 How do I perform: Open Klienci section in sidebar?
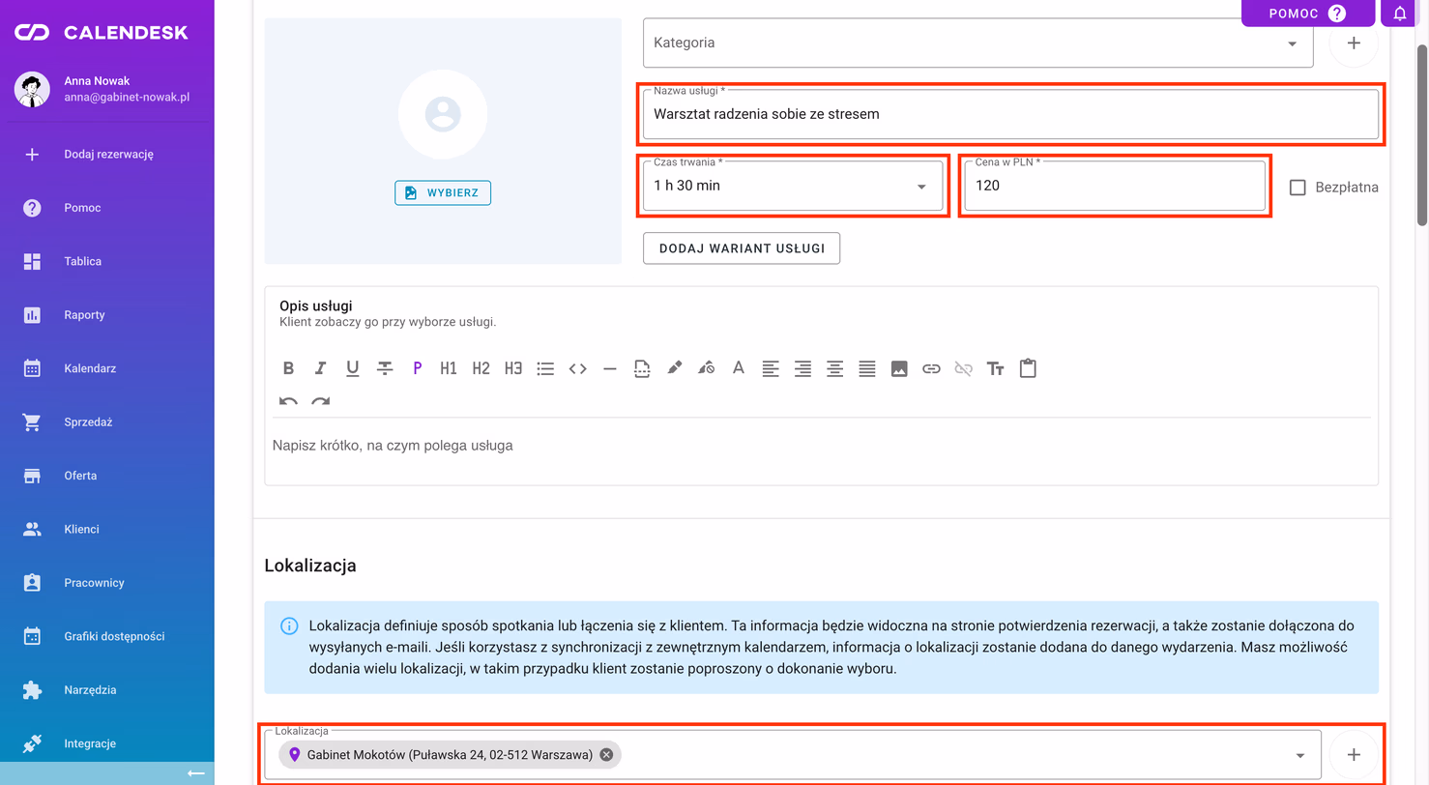coord(107,529)
